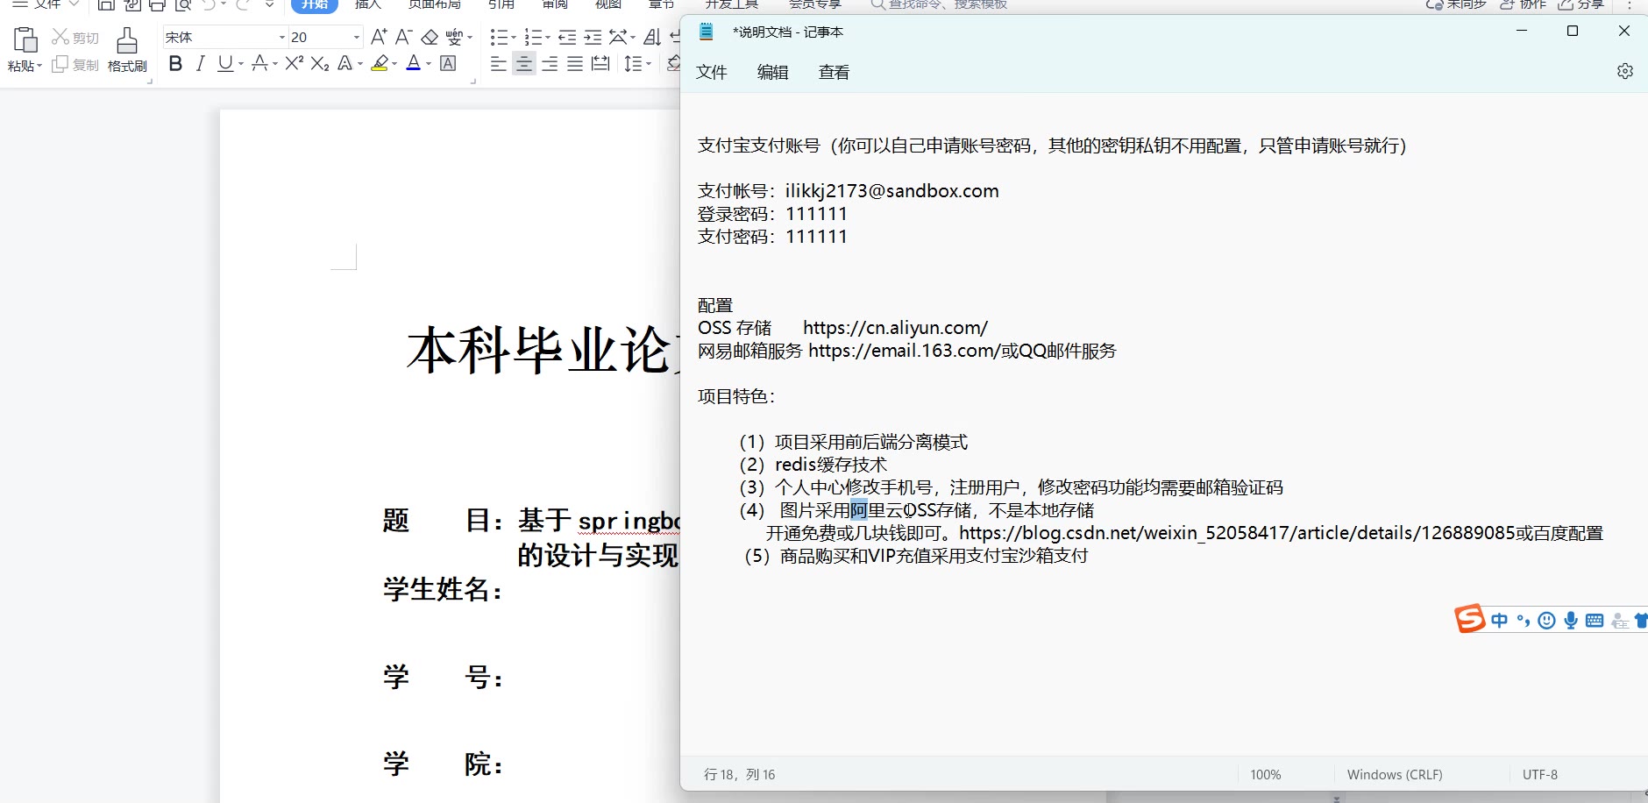Apply the yellow highlight color
Screen dimensions: 1648x803
(380, 63)
